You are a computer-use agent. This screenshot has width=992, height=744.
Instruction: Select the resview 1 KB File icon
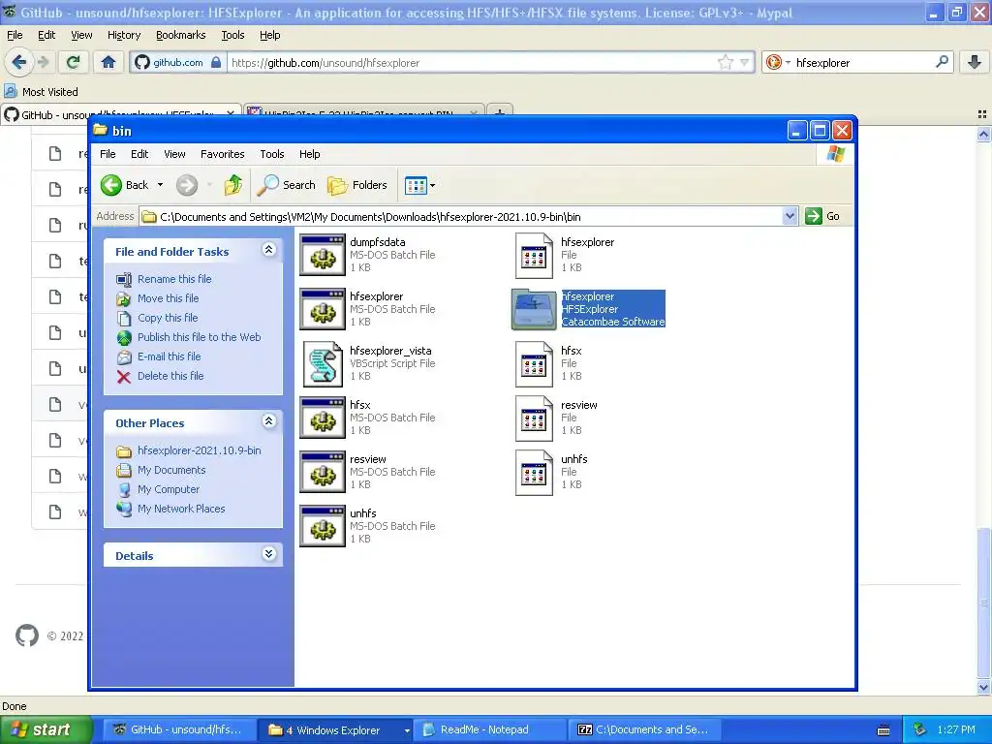tap(534, 418)
